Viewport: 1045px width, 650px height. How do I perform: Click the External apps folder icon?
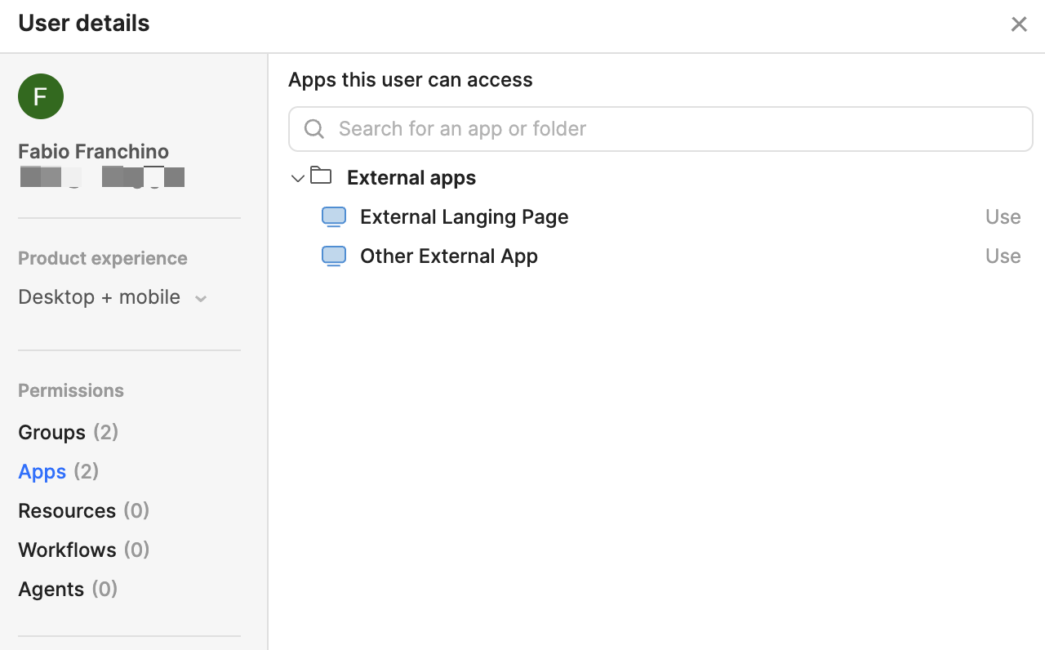tap(321, 176)
